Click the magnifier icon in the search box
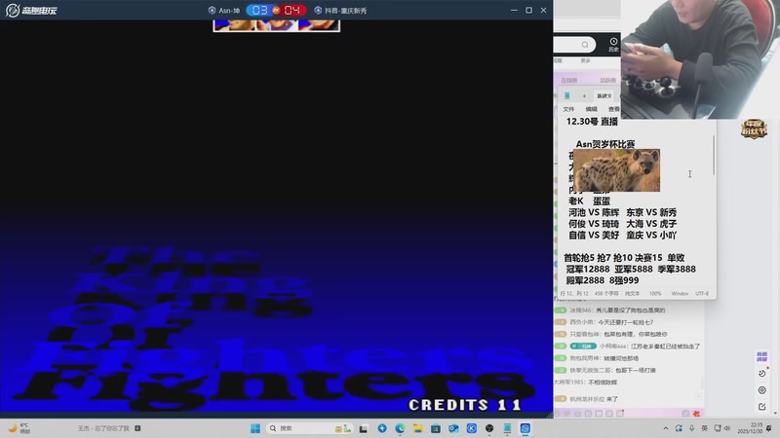 point(585,45)
